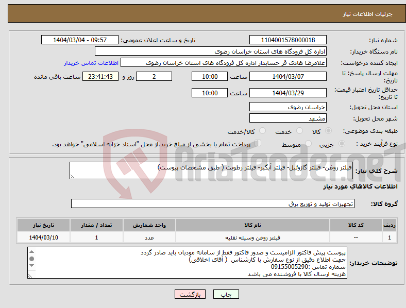Click the اطلاعات کالاهای مورد نیاز heading
This screenshot has width=406, height=308.
(360, 186)
